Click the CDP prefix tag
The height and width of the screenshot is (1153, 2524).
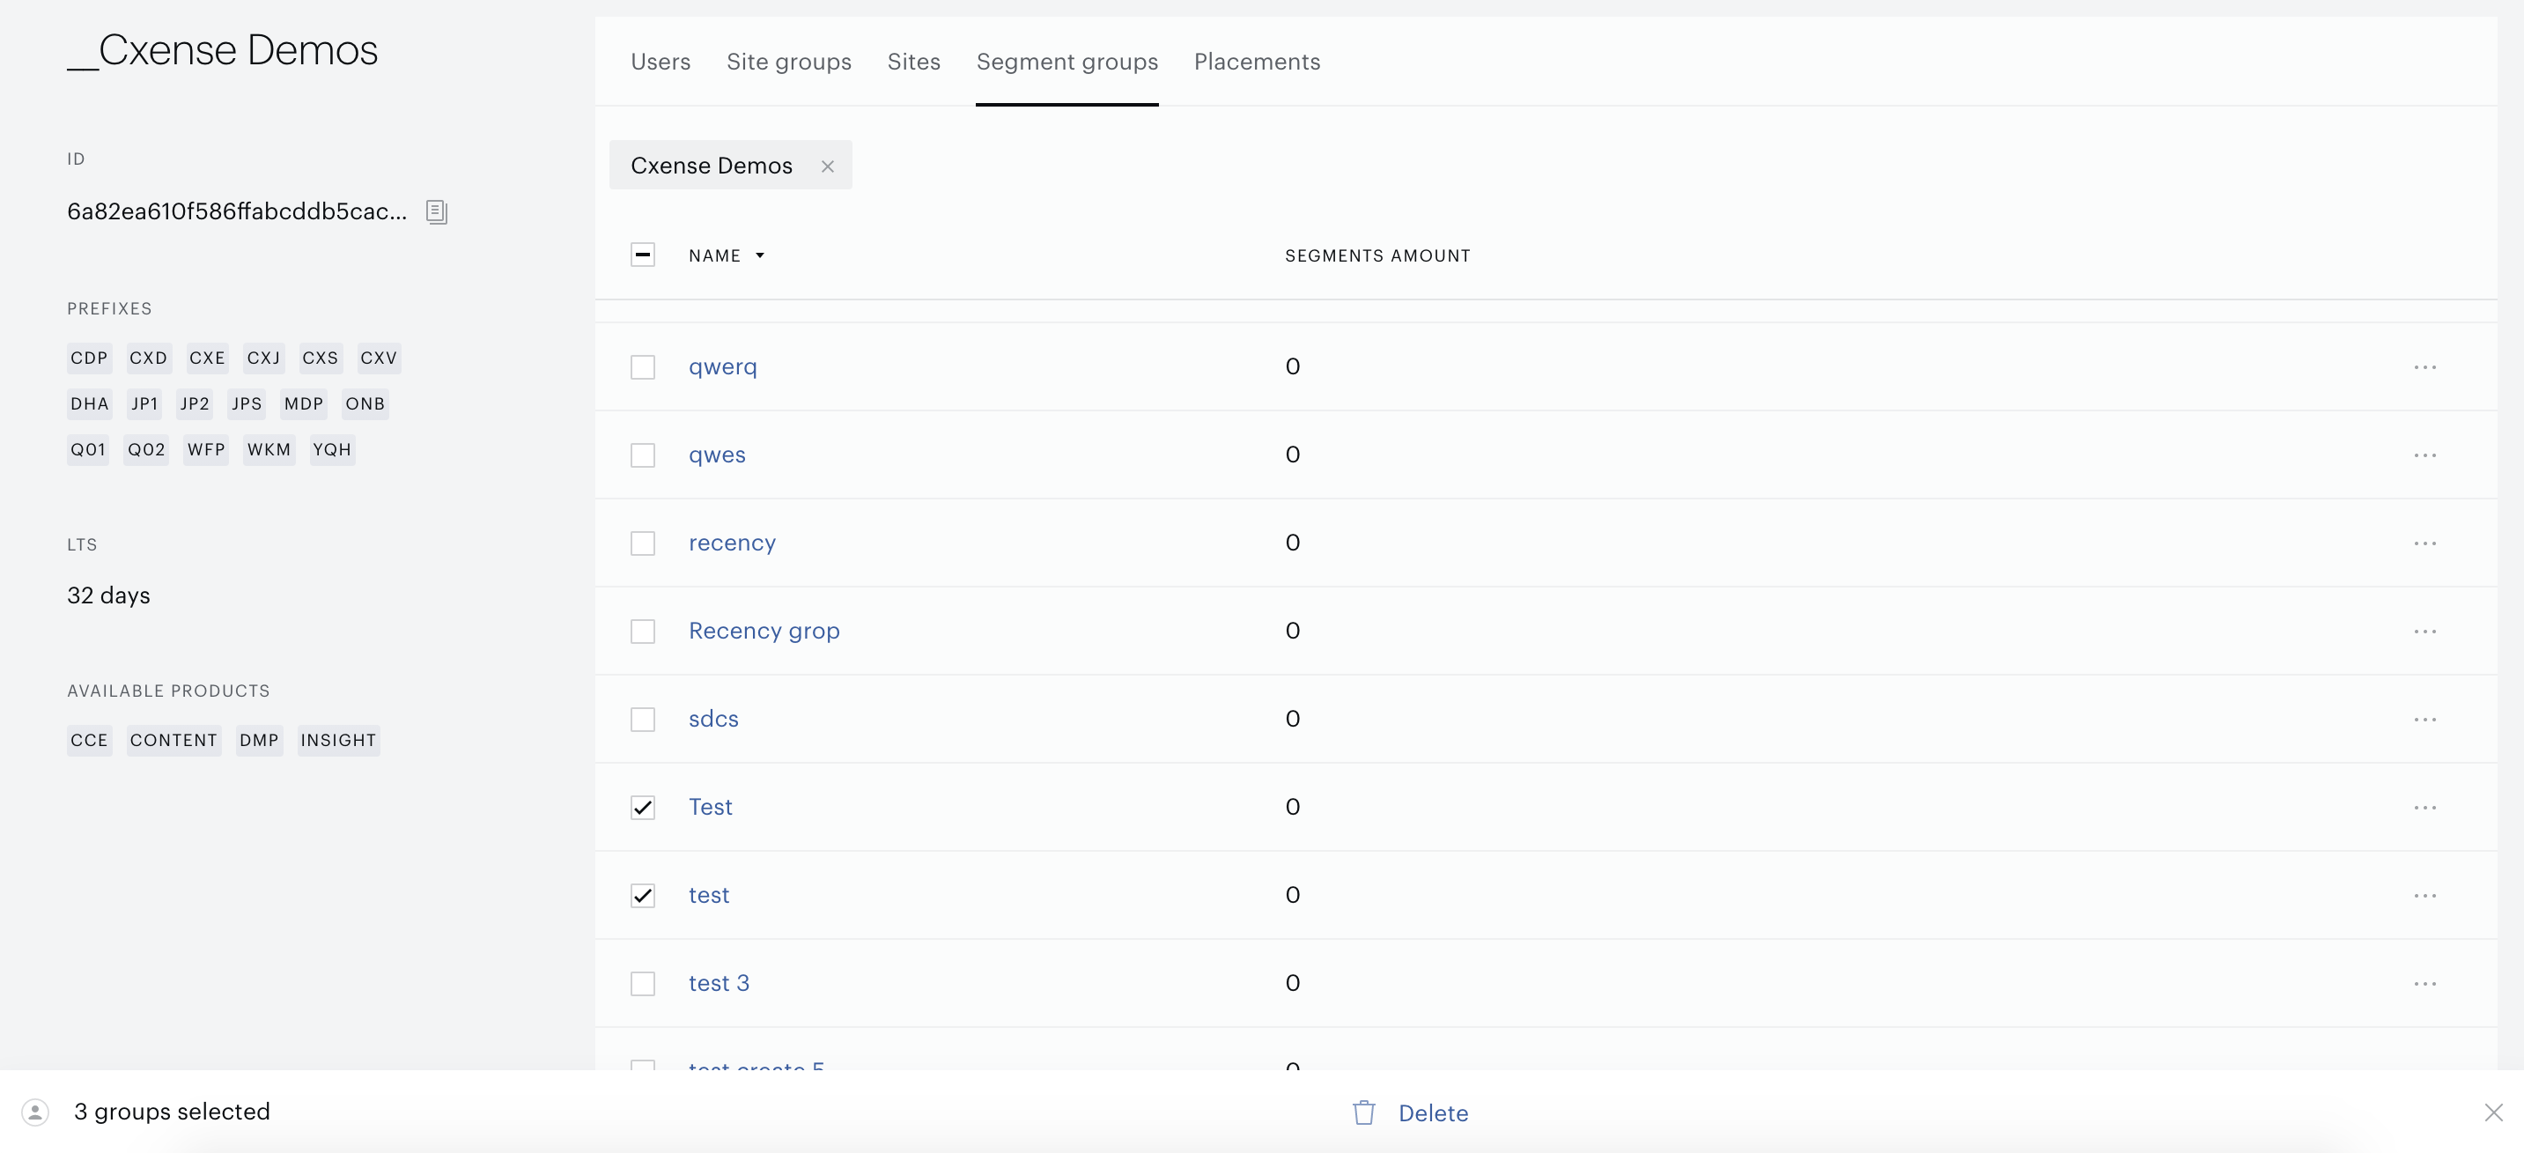click(x=89, y=358)
